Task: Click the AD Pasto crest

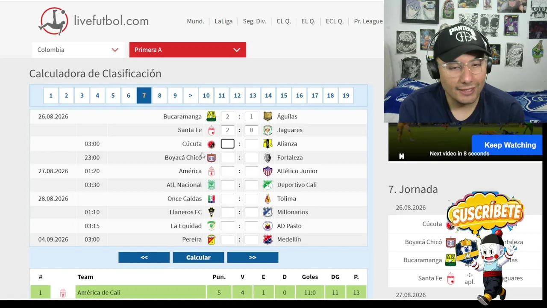Action: 268,226
